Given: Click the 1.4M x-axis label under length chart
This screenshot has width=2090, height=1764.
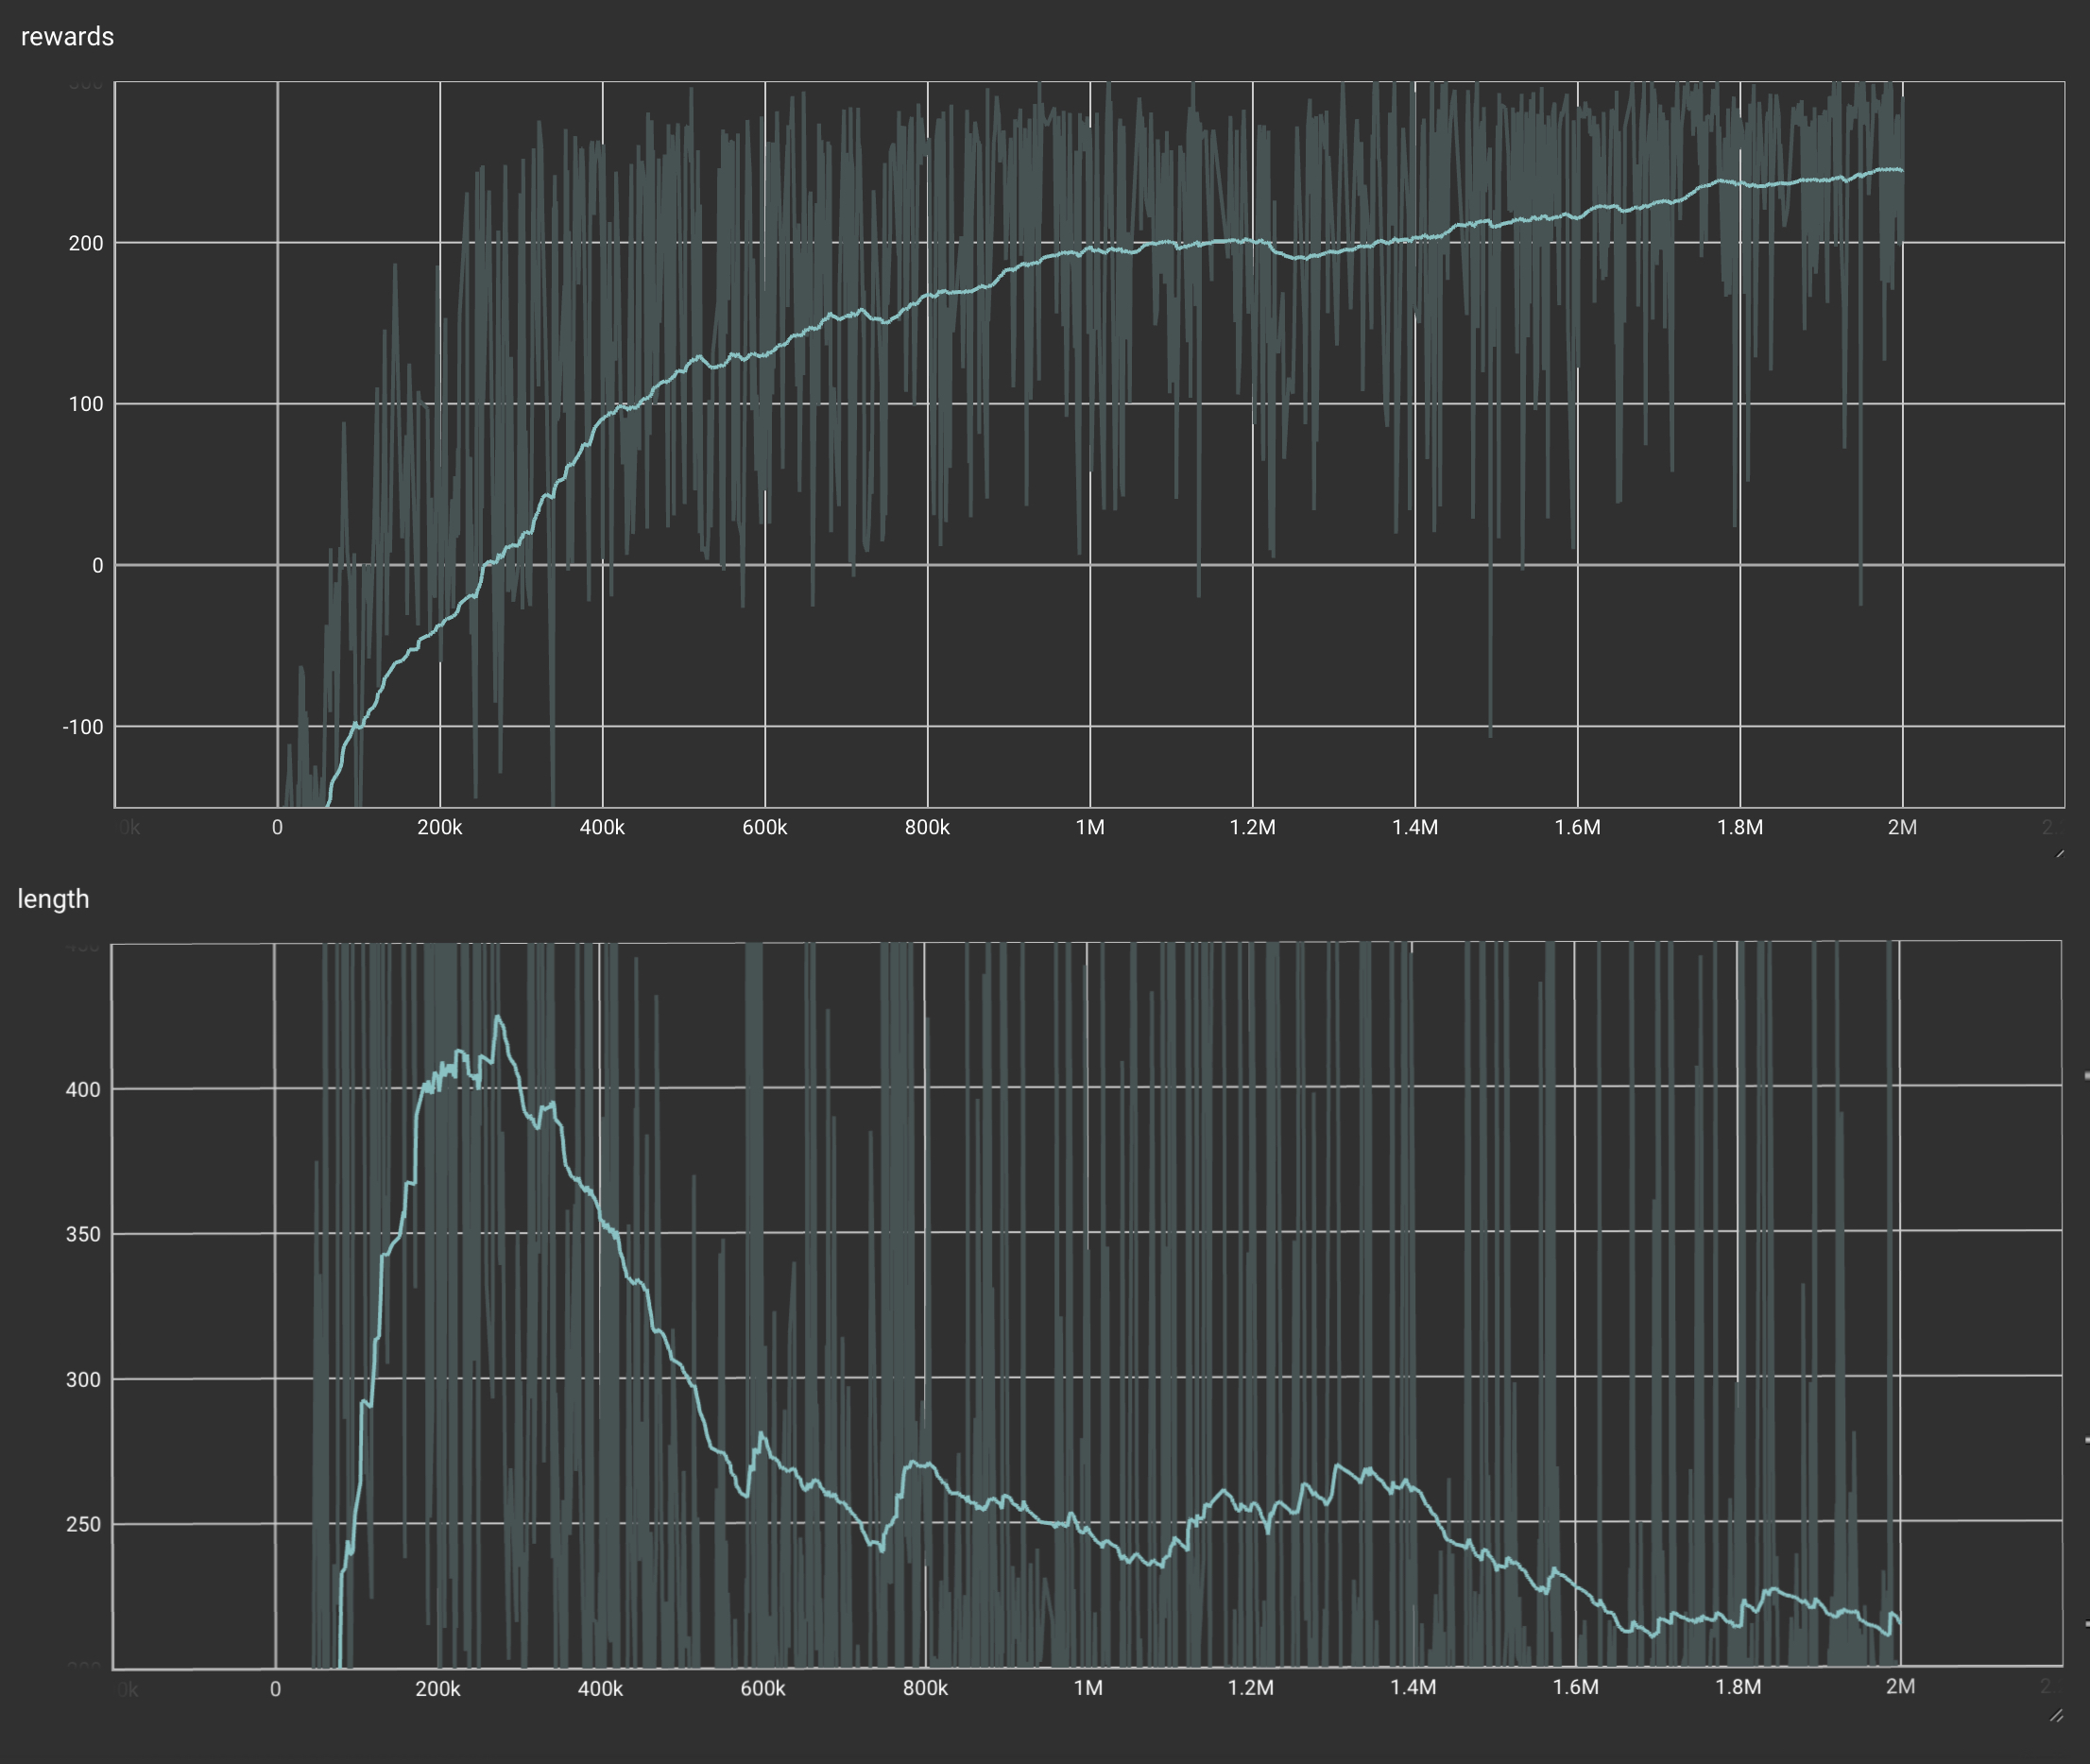Looking at the screenshot, I should click(1413, 1688).
